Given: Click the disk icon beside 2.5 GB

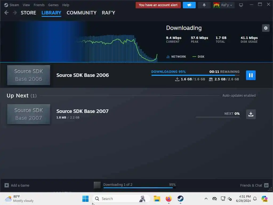Looking at the screenshot, I should pyautogui.click(x=211, y=79).
